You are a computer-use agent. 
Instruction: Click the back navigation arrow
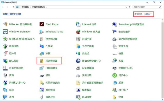3,7
